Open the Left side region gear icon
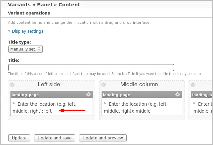The image size is (213, 145). coord(12,85)
